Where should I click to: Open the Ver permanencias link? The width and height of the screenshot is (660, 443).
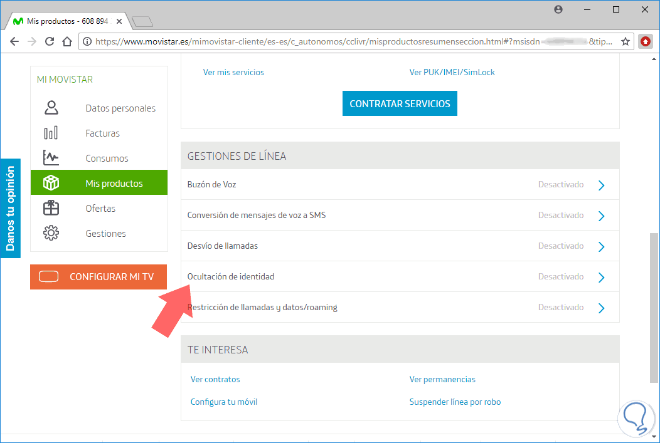pyautogui.click(x=442, y=379)
